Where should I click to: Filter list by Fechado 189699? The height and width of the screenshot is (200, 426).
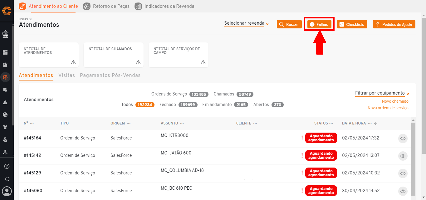point(179,105)
